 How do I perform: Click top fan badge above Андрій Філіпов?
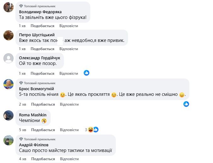(21, 139)
